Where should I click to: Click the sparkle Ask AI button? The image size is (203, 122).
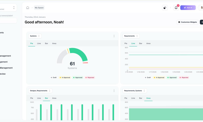click(188, 8)
